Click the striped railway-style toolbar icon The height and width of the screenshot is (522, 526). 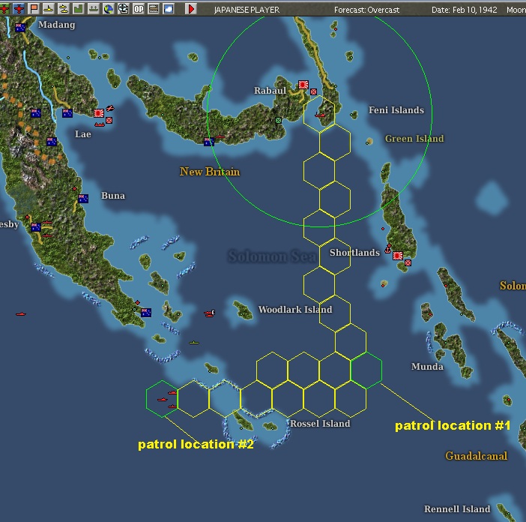pos(154,9)
